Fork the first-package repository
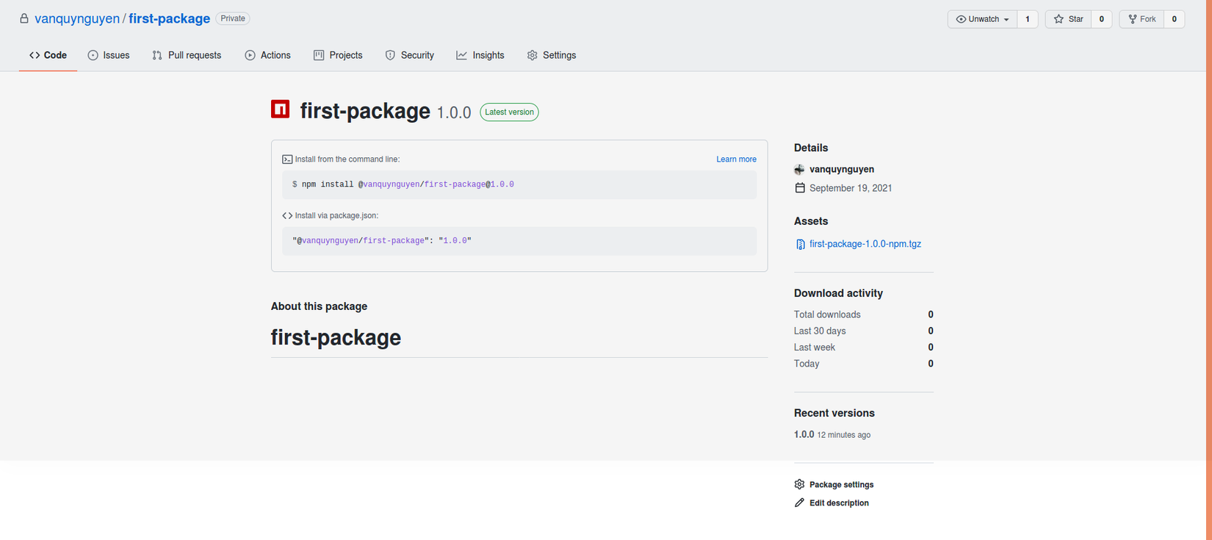Viewport: 1212px width, 540px height. click(1142, 19)
